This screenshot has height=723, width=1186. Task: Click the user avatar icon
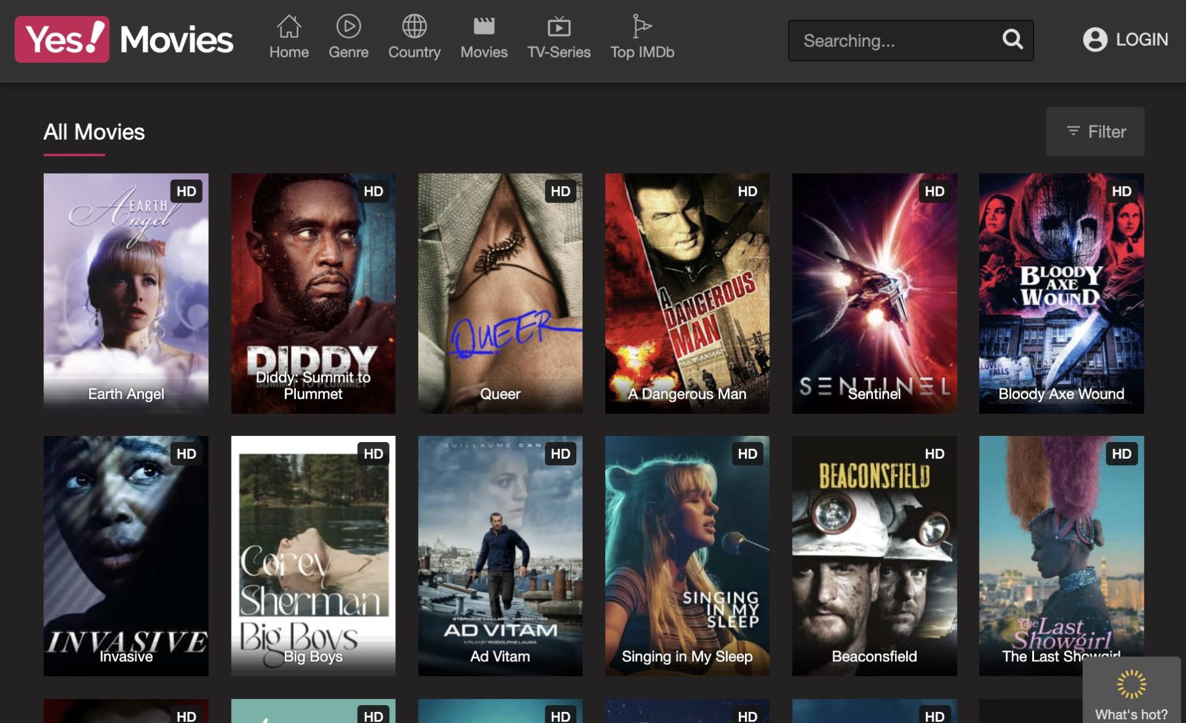1095,40
